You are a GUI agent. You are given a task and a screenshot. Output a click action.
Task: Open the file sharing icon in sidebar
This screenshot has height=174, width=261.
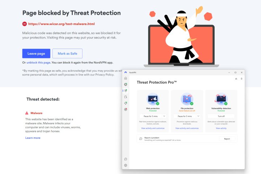point(125,97)
